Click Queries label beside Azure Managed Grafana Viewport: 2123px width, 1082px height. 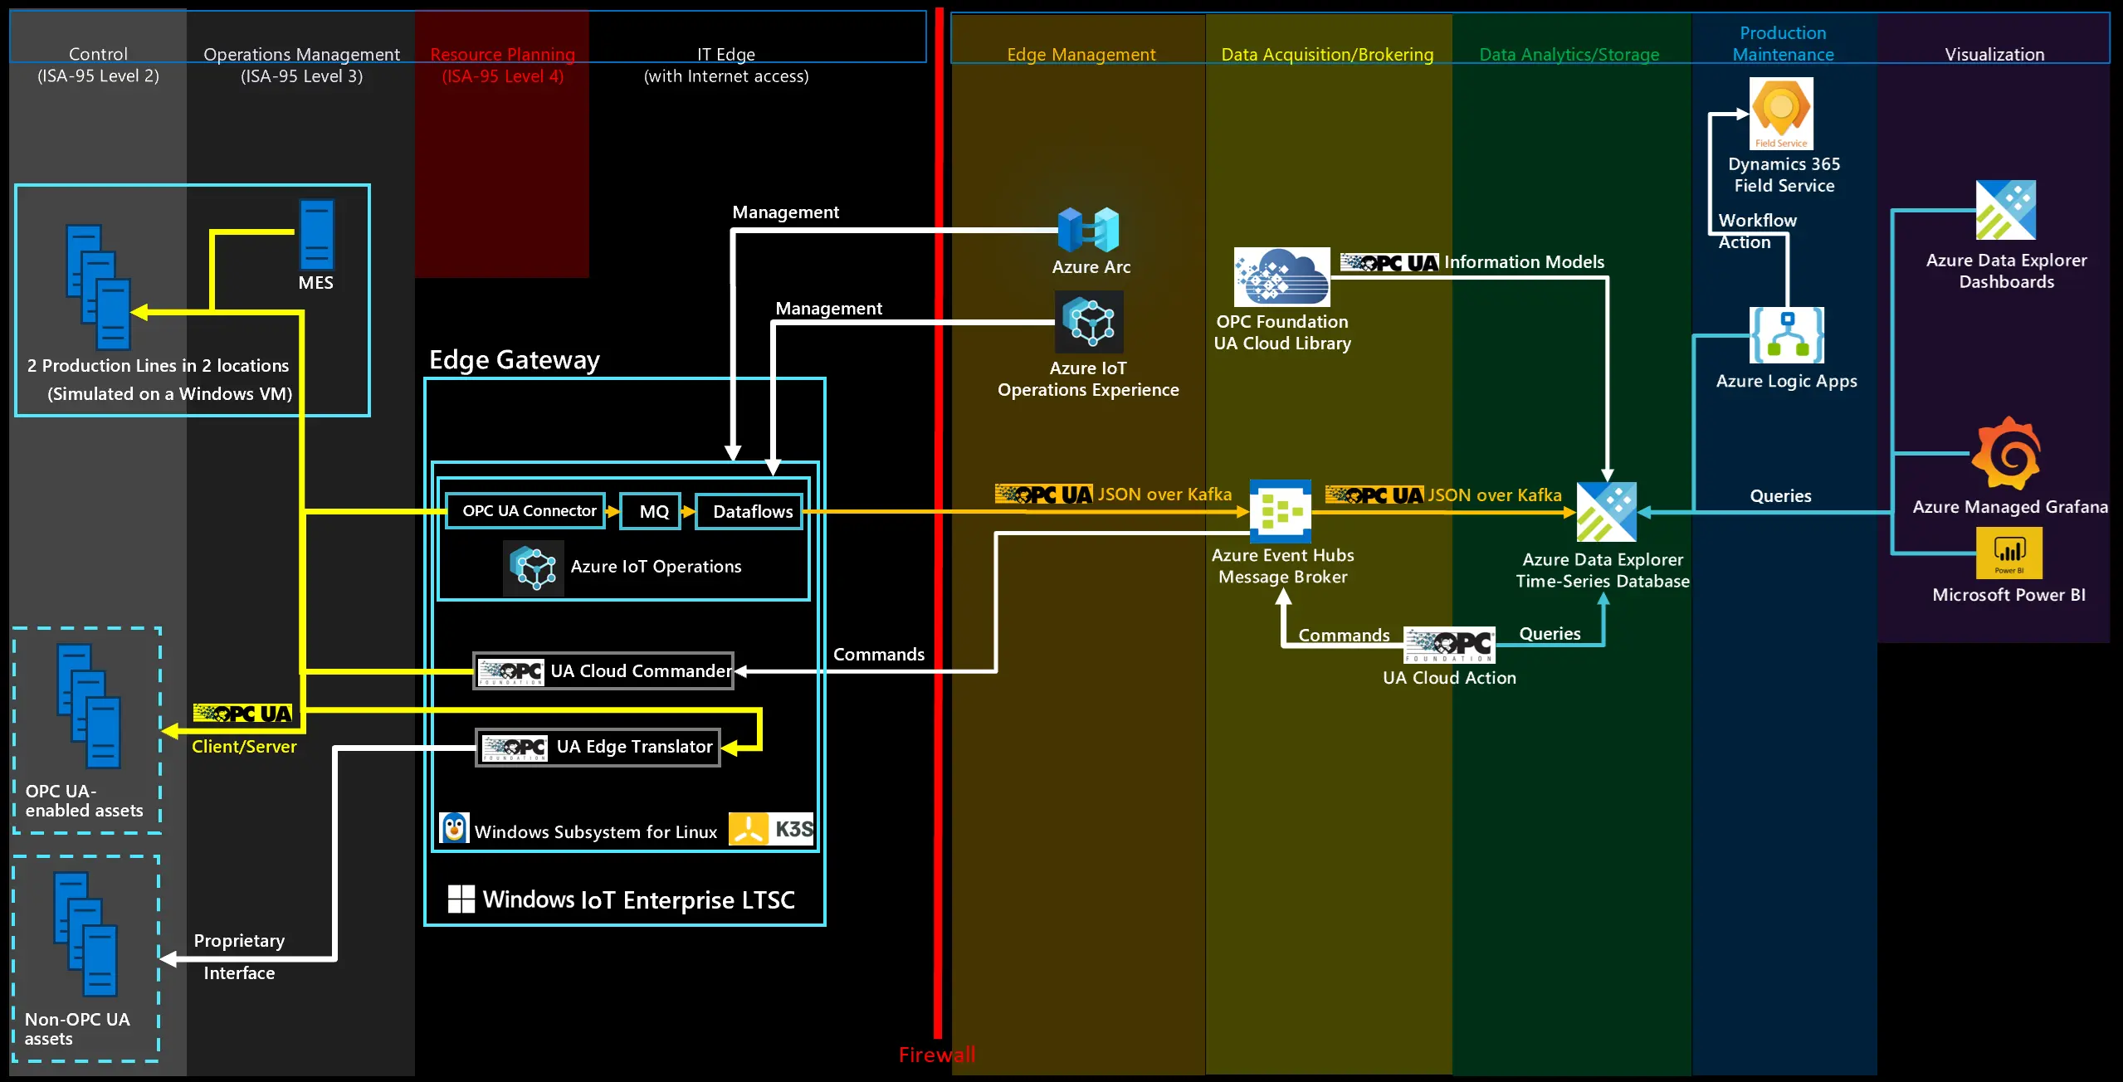click(x=1780, y=496)
